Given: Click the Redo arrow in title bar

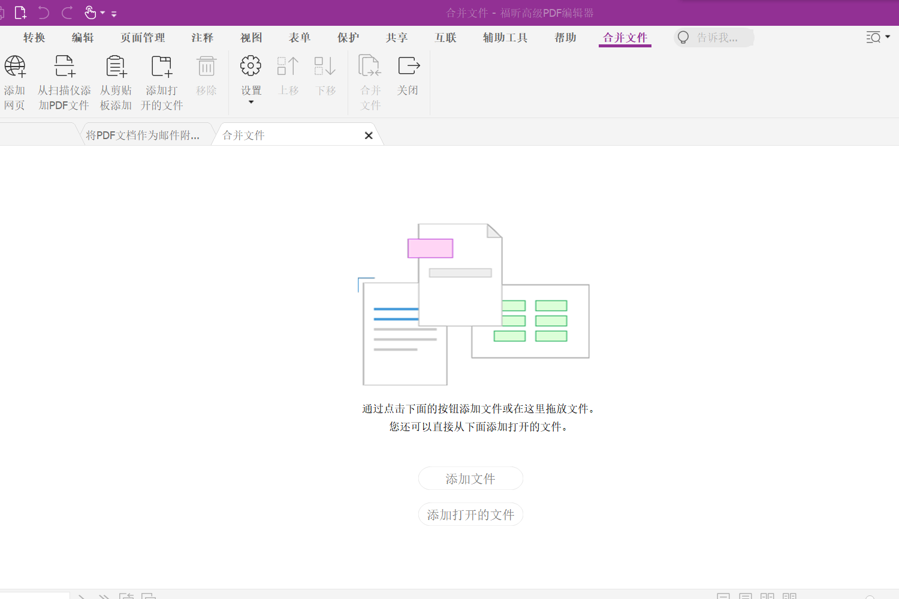Looking at the screenshot, I should point(67,13).
